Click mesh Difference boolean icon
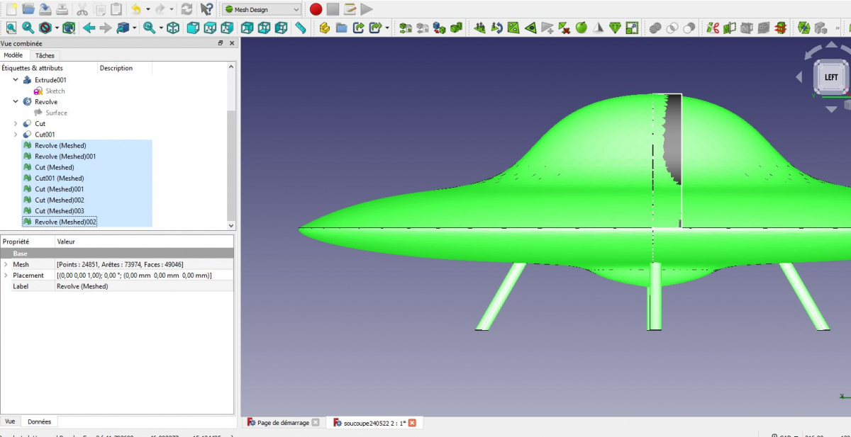The width and height of the screenshot is (851, 437). [x=689, y=28]
